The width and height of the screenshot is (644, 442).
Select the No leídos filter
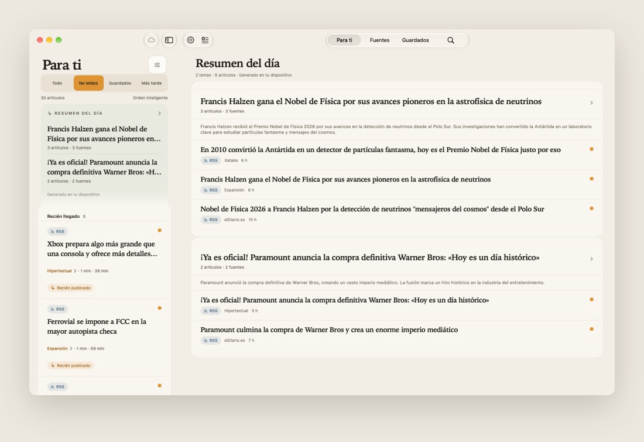(x=88, y=83)
